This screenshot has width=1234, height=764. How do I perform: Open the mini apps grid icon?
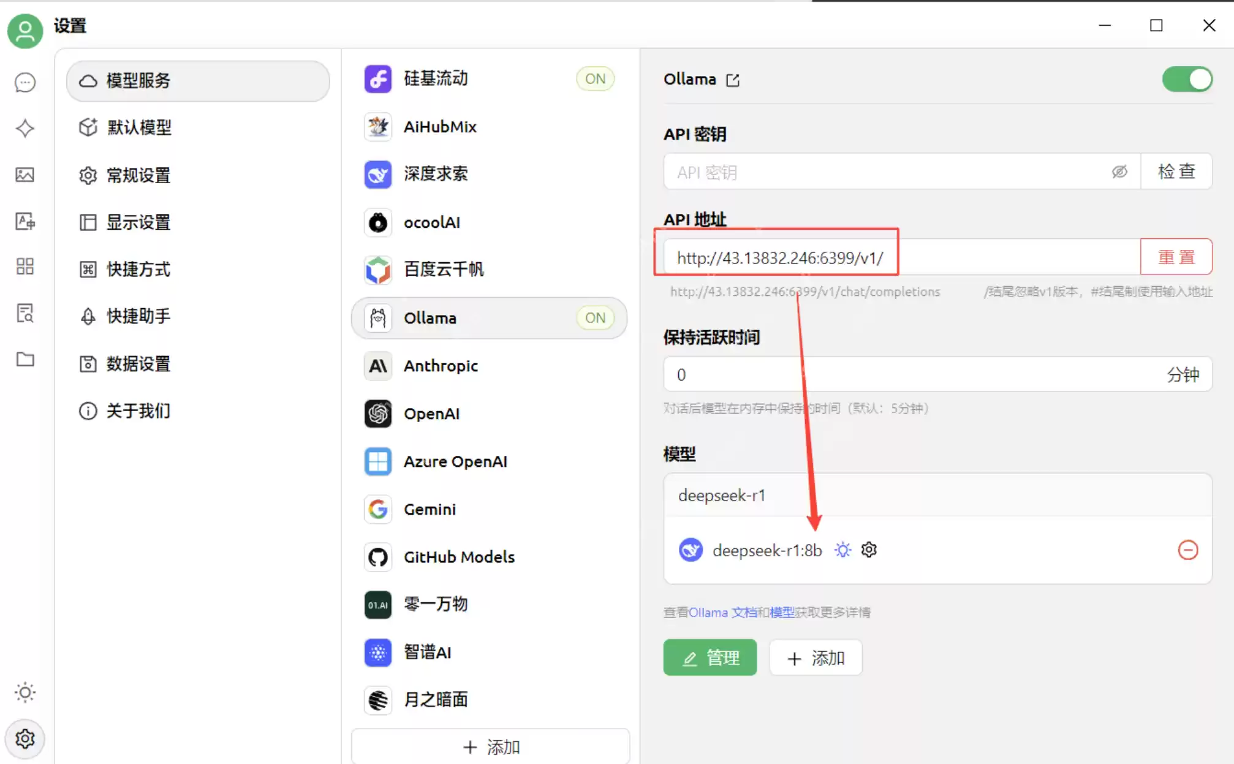[x=25, y=267]
